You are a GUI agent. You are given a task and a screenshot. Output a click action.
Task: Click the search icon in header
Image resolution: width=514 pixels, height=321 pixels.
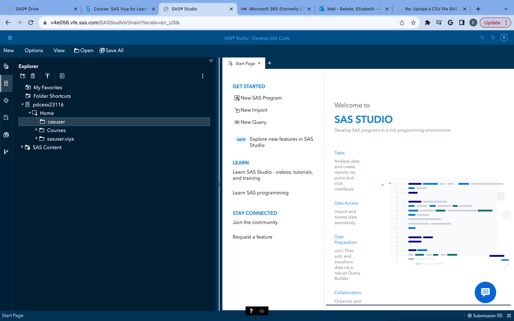pos(482,38)
